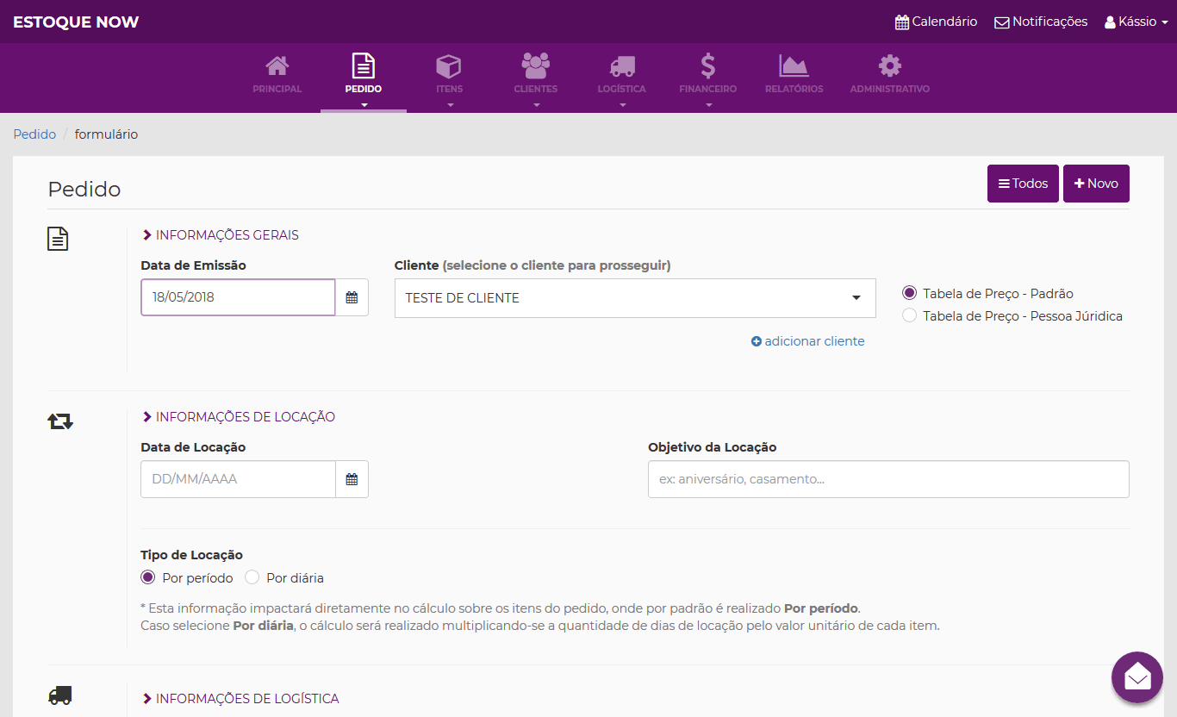Expand the Pedido menu caret
Screen dimensions: 1177x717
coord(364,105)
